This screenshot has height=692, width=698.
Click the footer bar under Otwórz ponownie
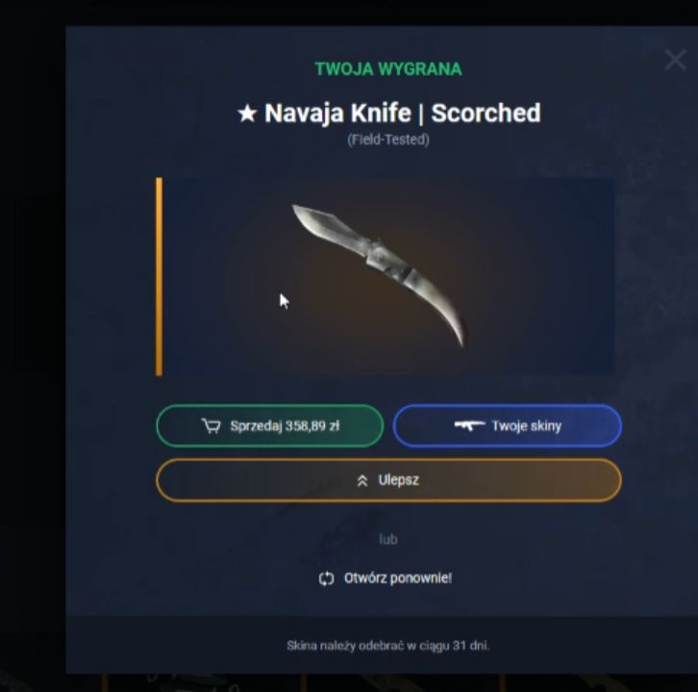pos(382,645)
